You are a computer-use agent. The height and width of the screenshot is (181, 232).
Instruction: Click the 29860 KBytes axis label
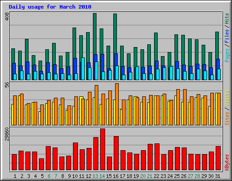7,134
